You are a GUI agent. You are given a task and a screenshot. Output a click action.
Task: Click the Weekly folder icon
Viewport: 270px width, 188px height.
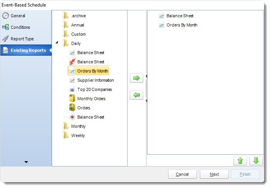(65, 135)
